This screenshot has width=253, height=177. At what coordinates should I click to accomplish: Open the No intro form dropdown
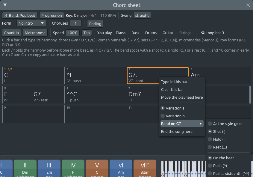(x=31, y=23)
